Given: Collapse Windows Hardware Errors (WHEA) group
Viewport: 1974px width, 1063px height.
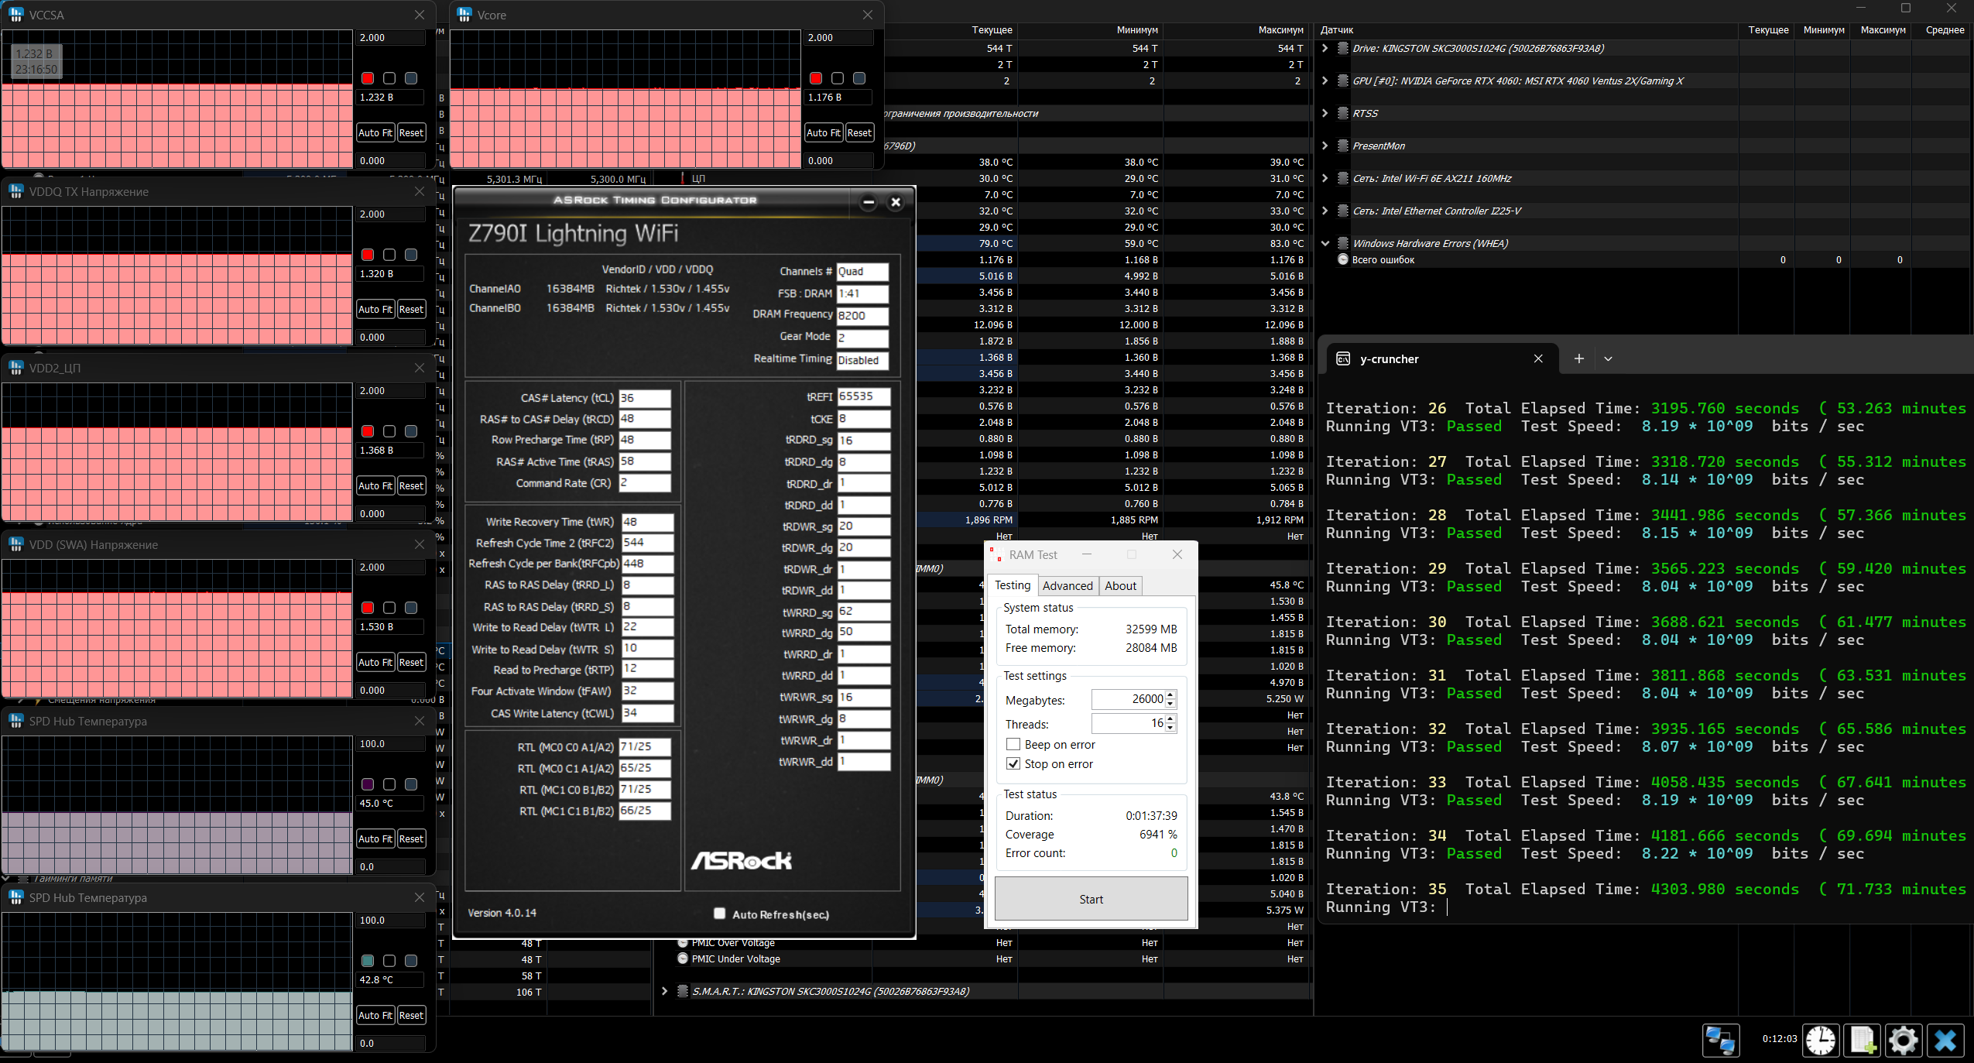Looking at the screenshot, I should point(1325,243).
